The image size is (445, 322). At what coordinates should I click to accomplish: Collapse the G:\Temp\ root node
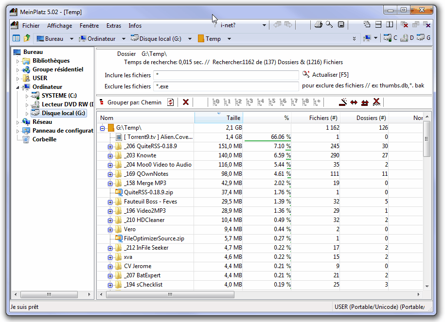coord(103,128)
